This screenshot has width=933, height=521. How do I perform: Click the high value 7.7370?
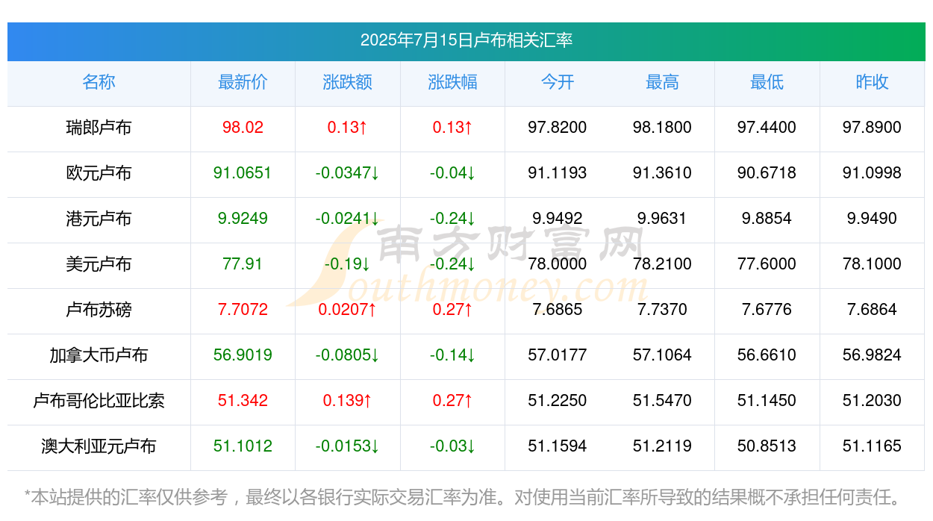(x=662, y=310)
